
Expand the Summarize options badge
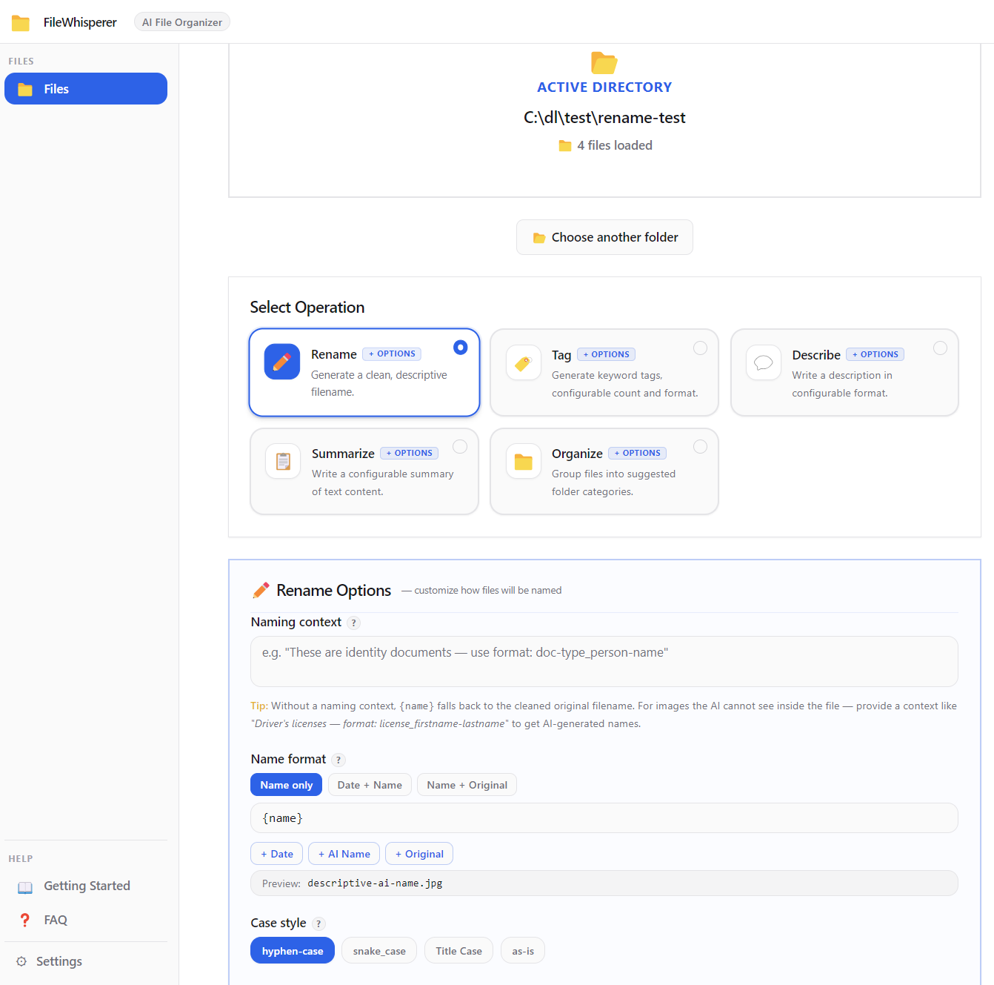pos(409,454)
